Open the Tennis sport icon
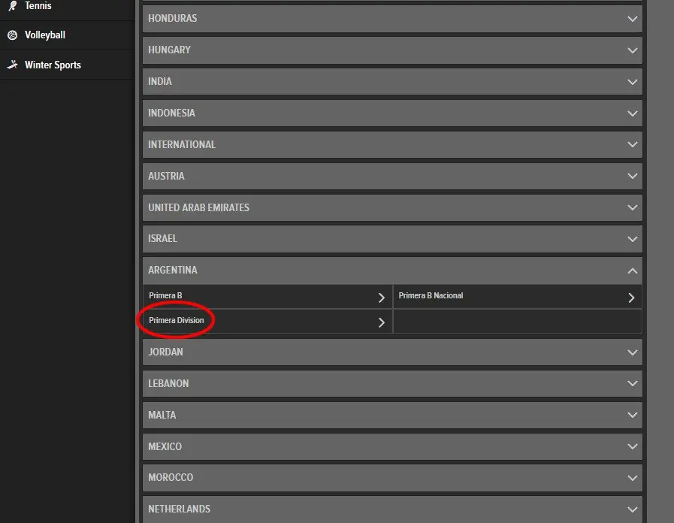The height and width of the screenshot is (523, 674). click(13, 5)
